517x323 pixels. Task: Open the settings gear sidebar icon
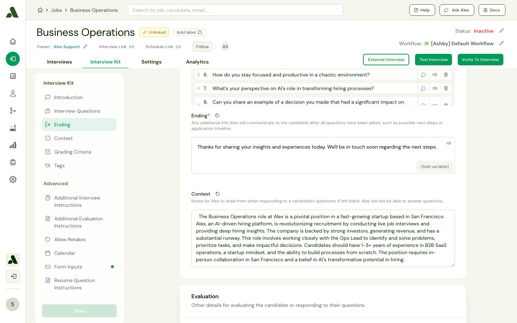13,179
